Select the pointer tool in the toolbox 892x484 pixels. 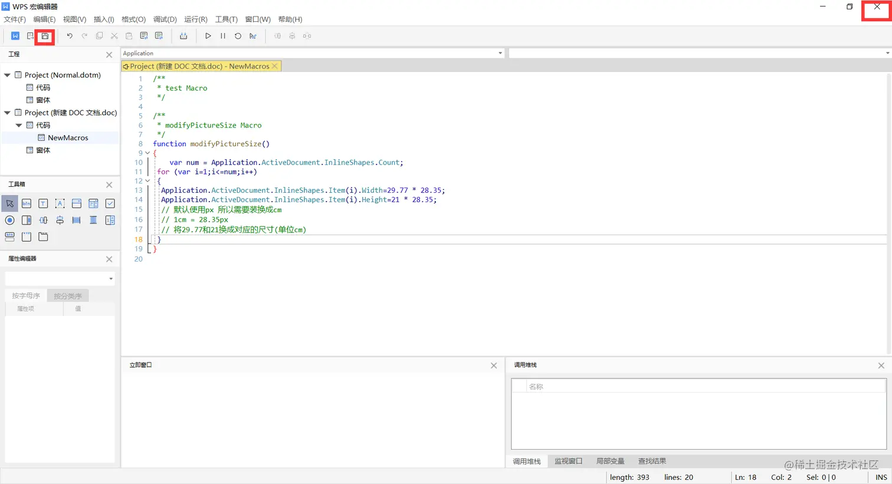point(10,203)
